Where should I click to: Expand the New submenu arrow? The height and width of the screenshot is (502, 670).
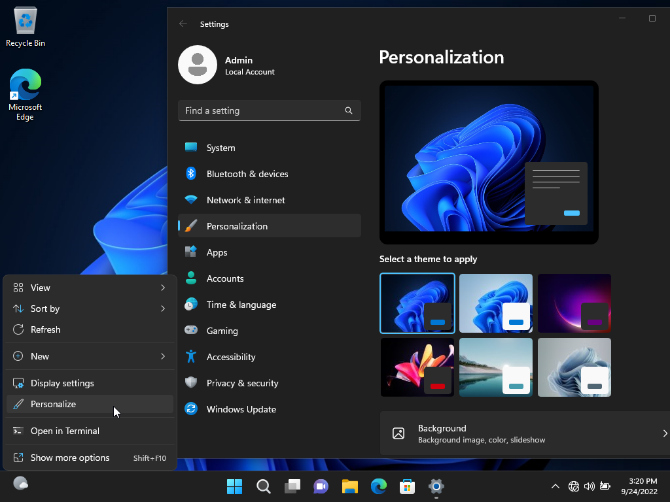coord(163,356)
